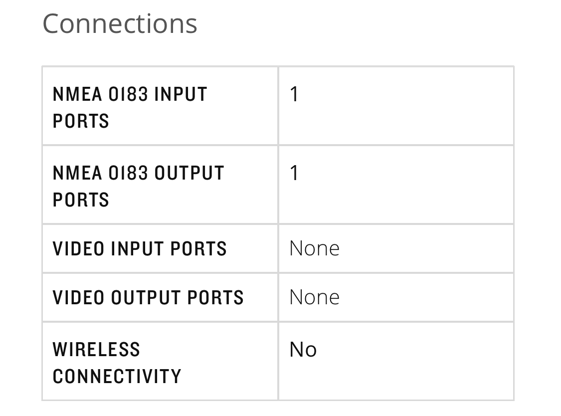Select the Wireless Connectivity label cell

point(160,362)
